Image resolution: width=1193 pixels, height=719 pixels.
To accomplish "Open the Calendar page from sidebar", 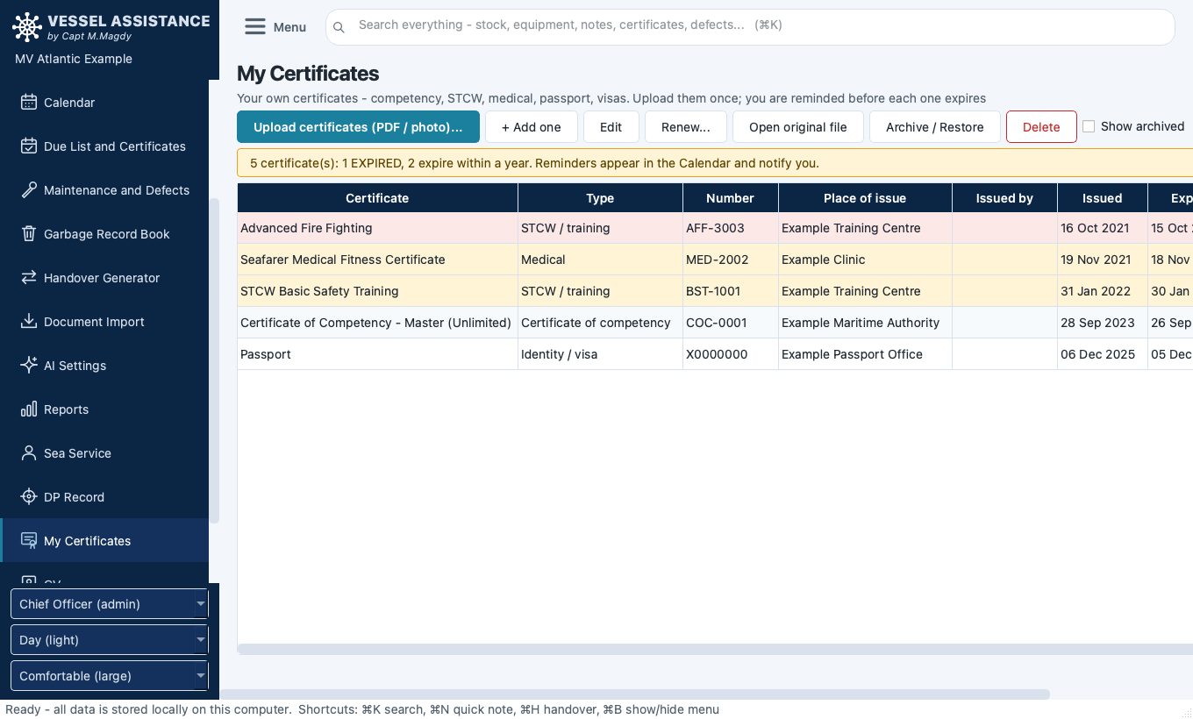I will tap(104, 103).
